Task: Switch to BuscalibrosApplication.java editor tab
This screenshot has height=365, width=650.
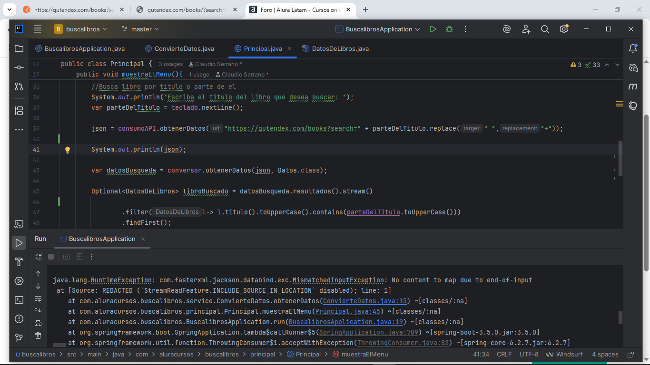Action: click(x=80, y=48)
